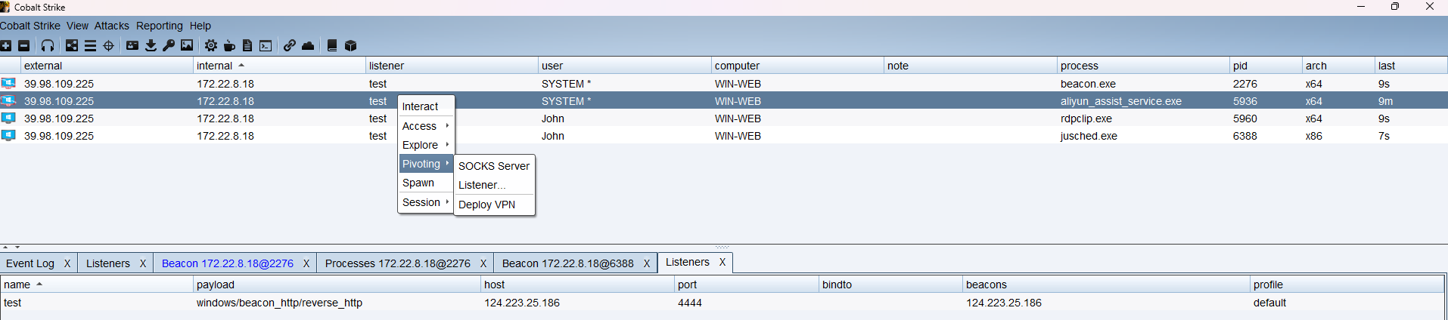Click the downloads arrow icon
The height and width of the screenshot is (320, 1448).
(x=151, y=46)
